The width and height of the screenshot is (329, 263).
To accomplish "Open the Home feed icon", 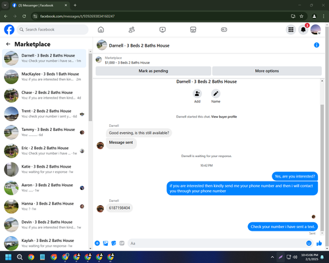I will (x=101, y=30).
